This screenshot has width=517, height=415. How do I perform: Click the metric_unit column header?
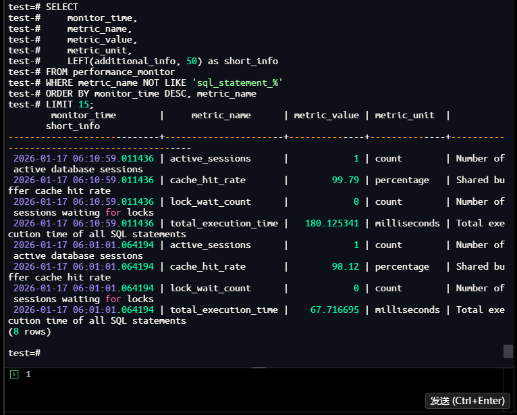tap(404, 115)
